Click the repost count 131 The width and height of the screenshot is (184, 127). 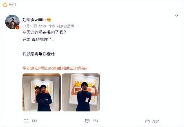(x=34, y=121)
